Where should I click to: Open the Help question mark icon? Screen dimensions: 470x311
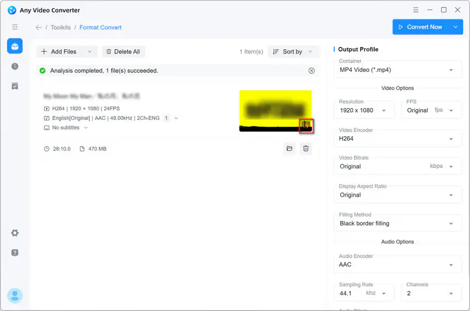coord(15,253)
